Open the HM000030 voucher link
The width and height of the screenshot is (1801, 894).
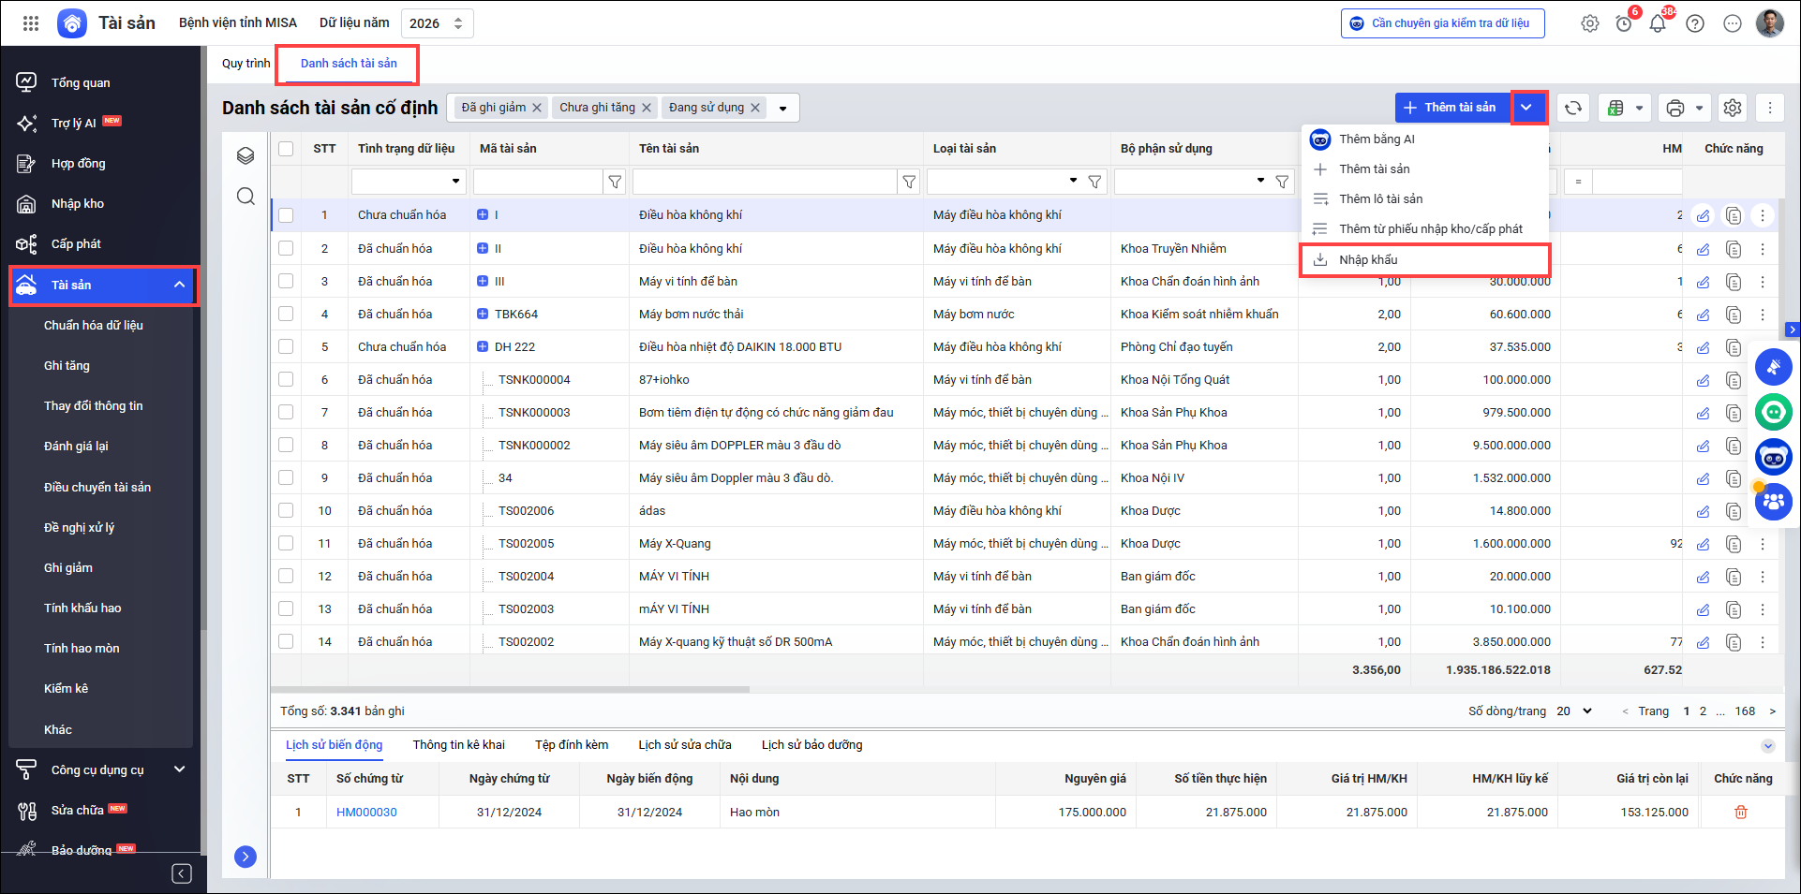(366, 813)
